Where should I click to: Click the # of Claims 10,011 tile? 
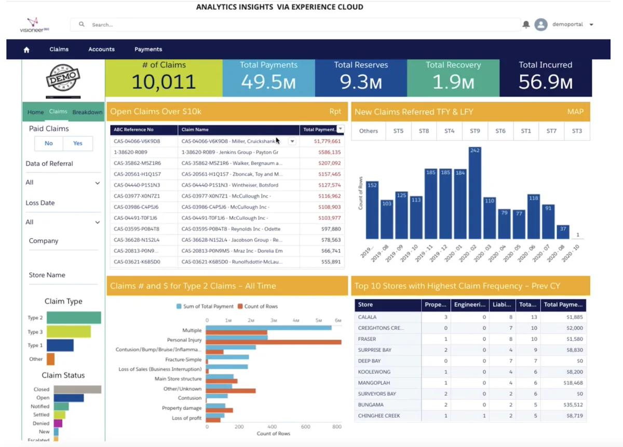tap(164, 78)
